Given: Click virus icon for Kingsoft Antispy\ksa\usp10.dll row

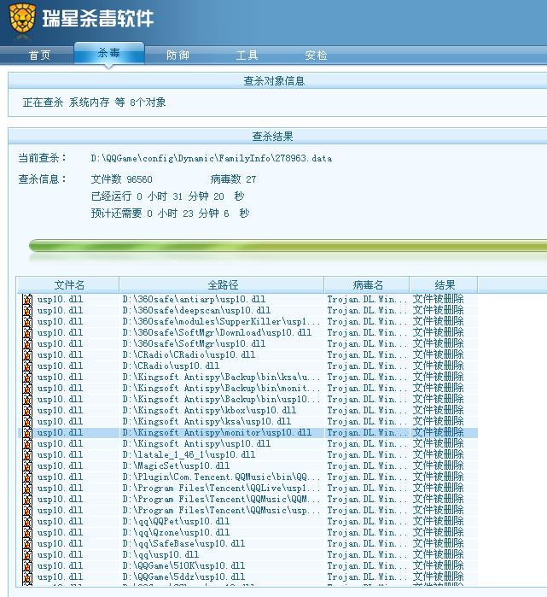Looking at the screenshot, I should [27, 421].
